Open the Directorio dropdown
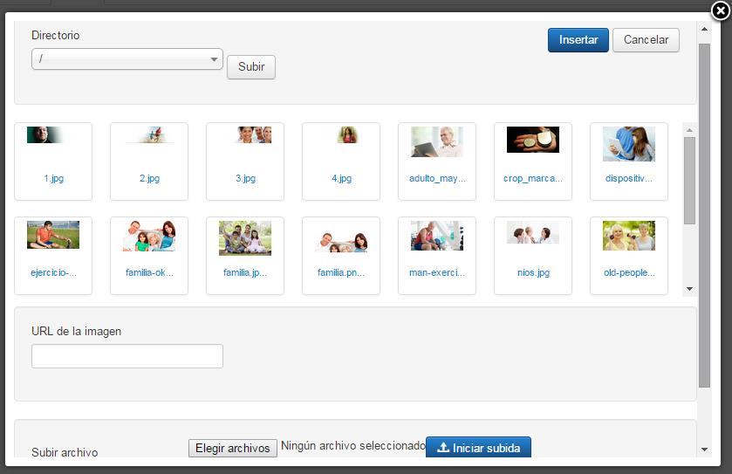The height and width of the screenshot is (474, 732). point(127,58)
